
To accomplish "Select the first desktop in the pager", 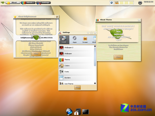I will tap(117, 3).
